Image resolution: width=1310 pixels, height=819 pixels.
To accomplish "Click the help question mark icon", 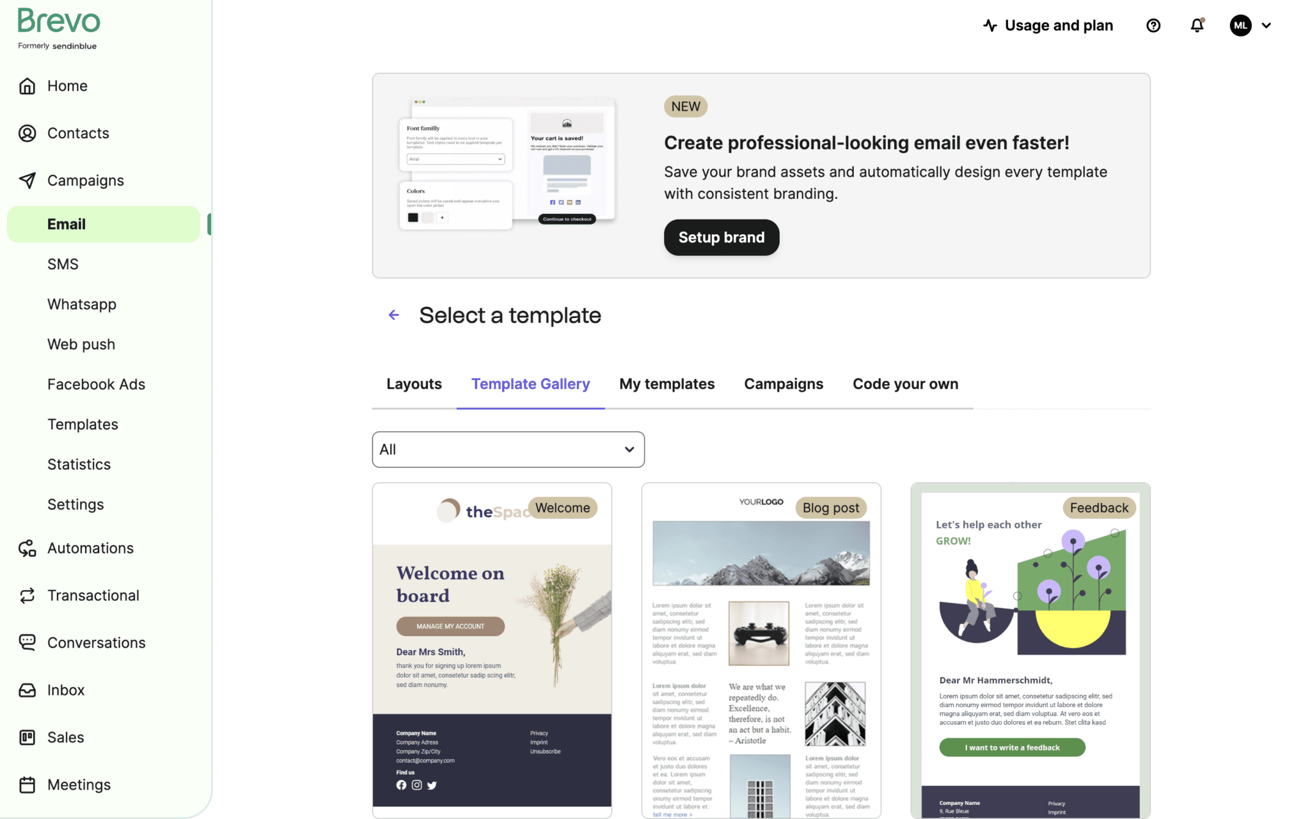I will tap(1153, 26).
